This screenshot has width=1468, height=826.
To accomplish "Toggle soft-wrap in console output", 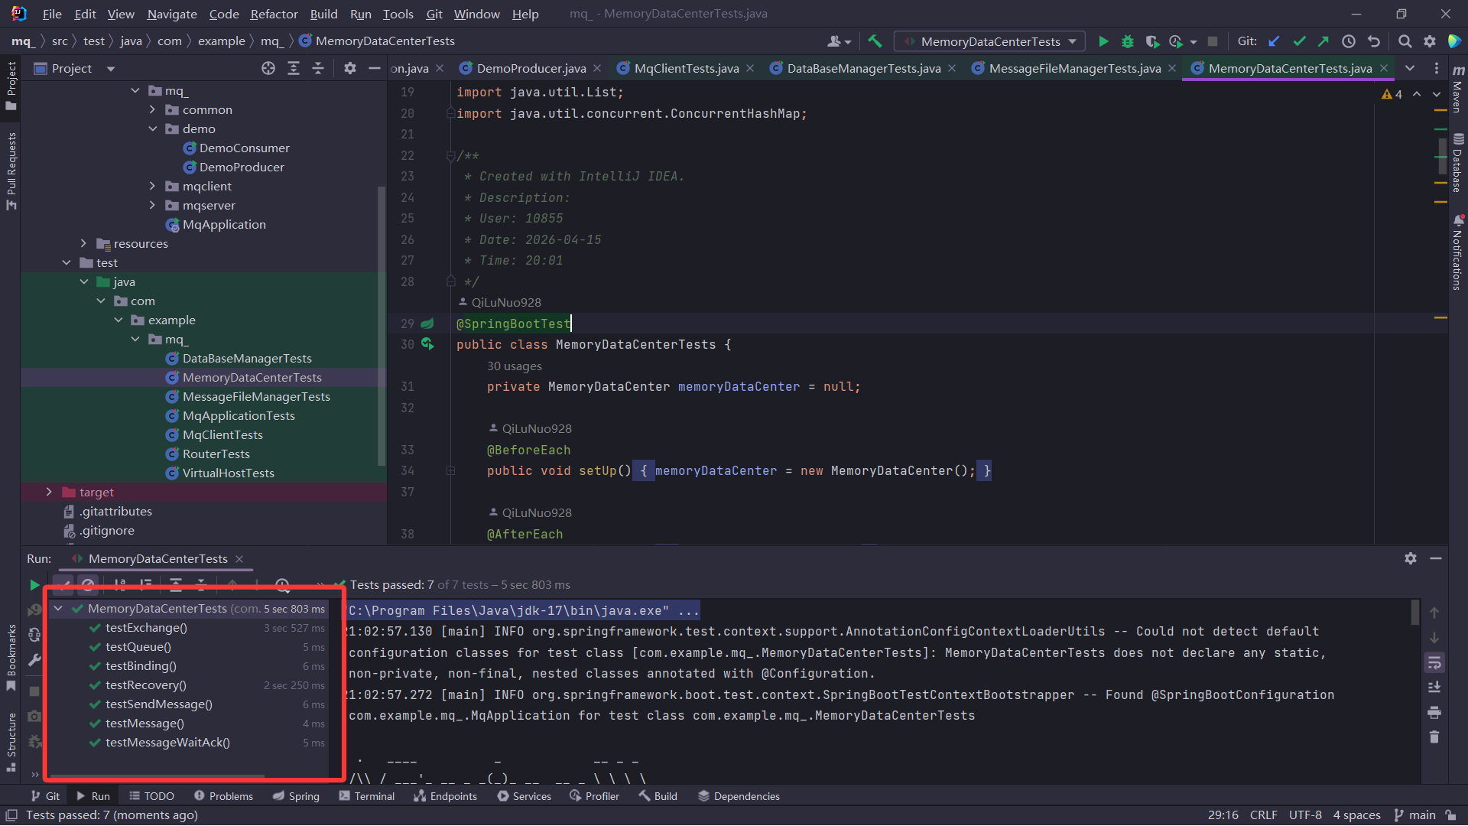I will pyautogui.click(x=1434, y=662).
